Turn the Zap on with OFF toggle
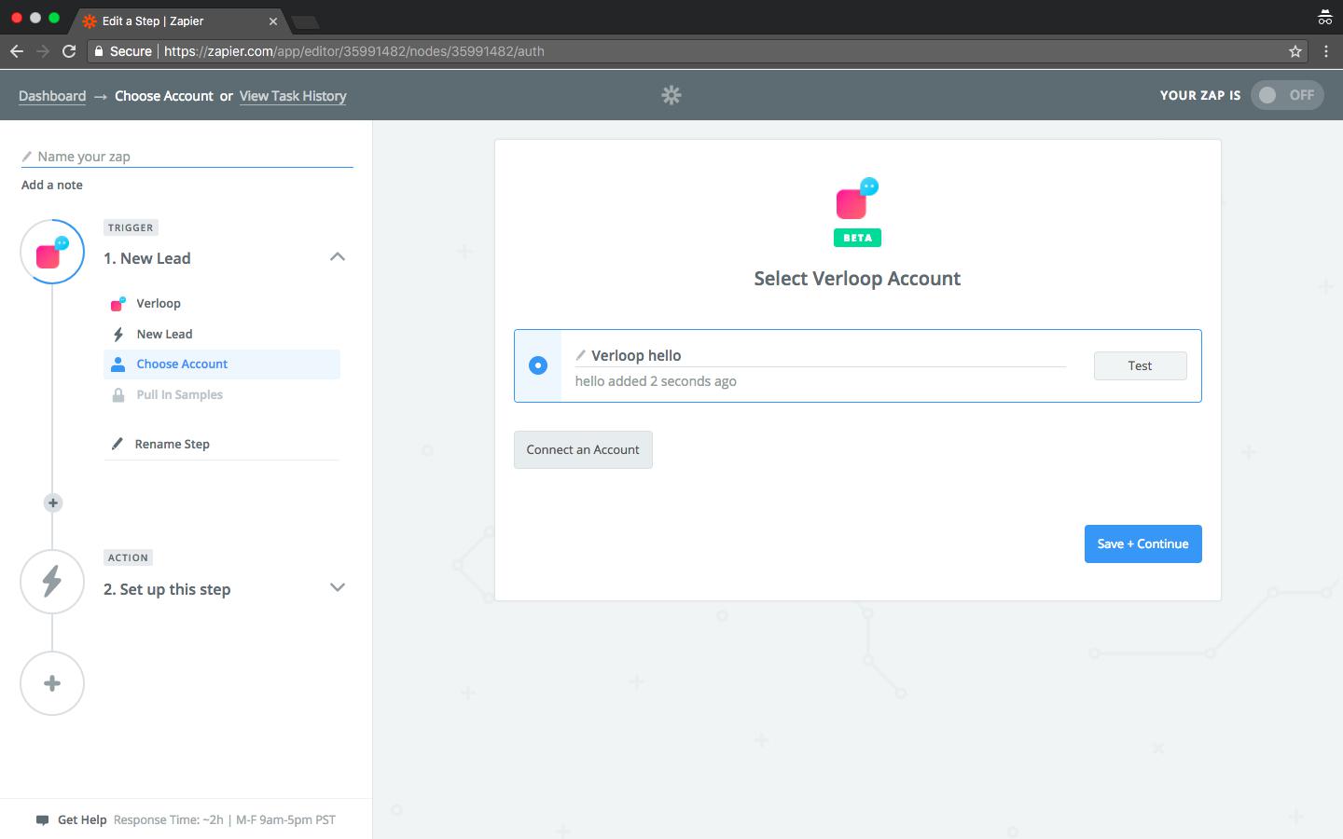 click(1286, 95)
